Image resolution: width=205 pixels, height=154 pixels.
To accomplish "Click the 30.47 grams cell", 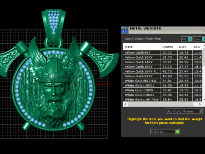I will 169,90.
